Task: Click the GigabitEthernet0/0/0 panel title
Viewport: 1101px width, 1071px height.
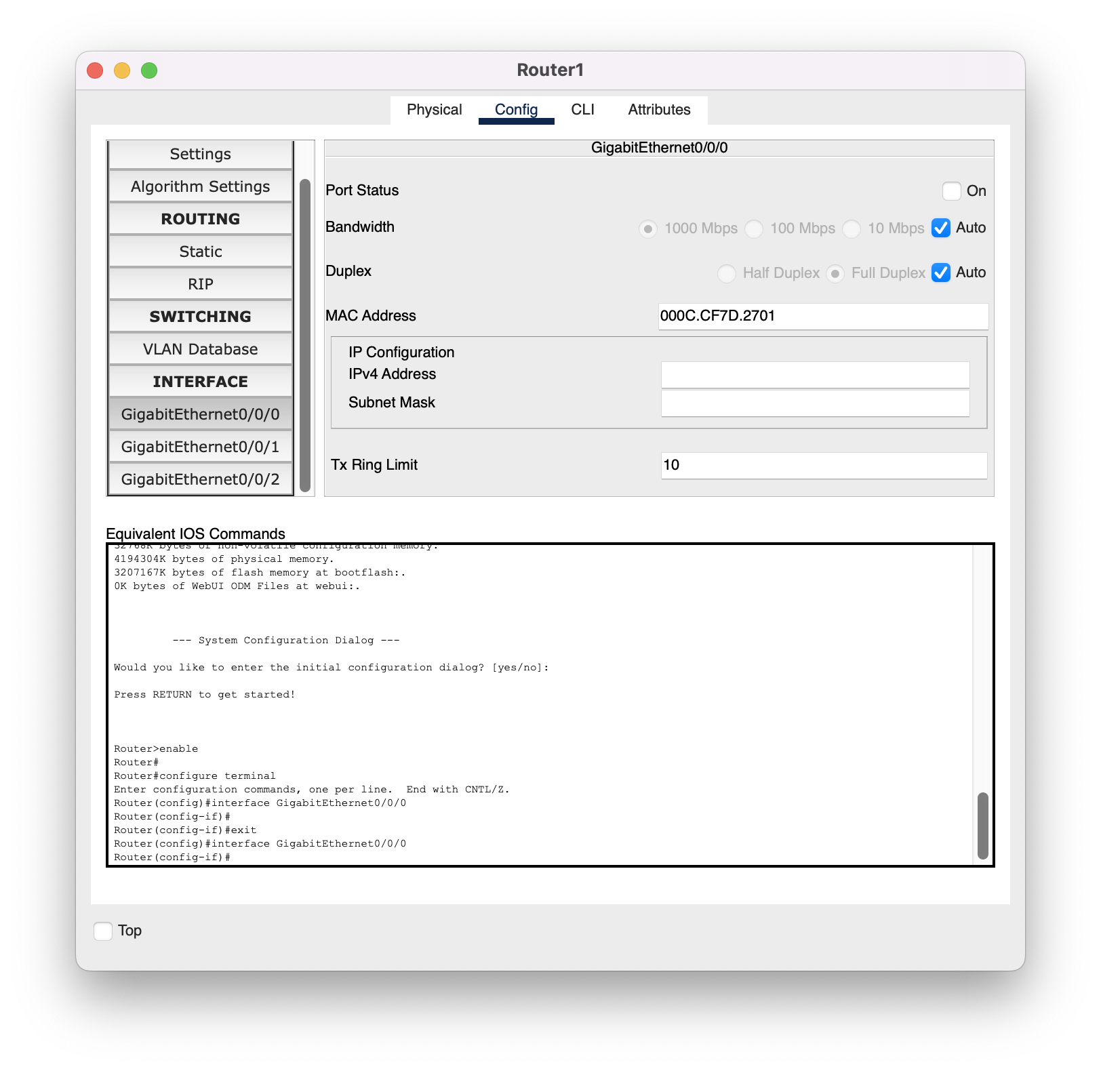Action: tap(659, 148)
